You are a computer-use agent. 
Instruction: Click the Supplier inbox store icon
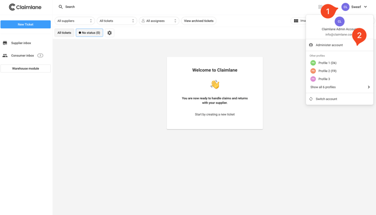[5, 43]
